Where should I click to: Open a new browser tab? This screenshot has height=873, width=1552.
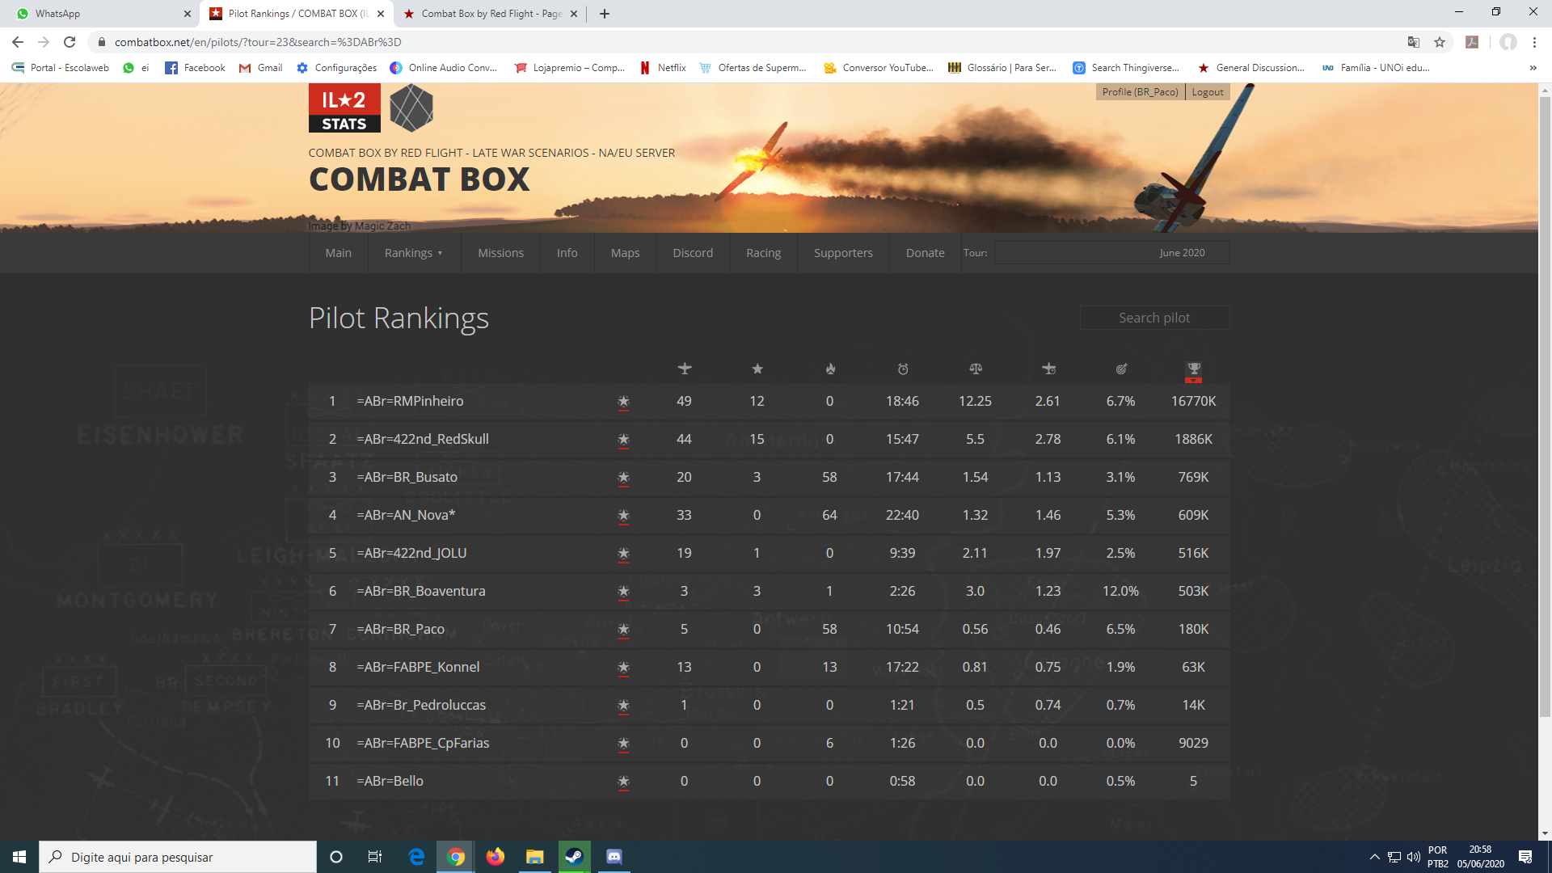coord(605,14)
